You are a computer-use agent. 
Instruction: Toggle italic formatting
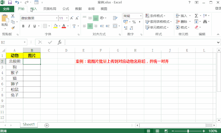click(x=29, y=26)
